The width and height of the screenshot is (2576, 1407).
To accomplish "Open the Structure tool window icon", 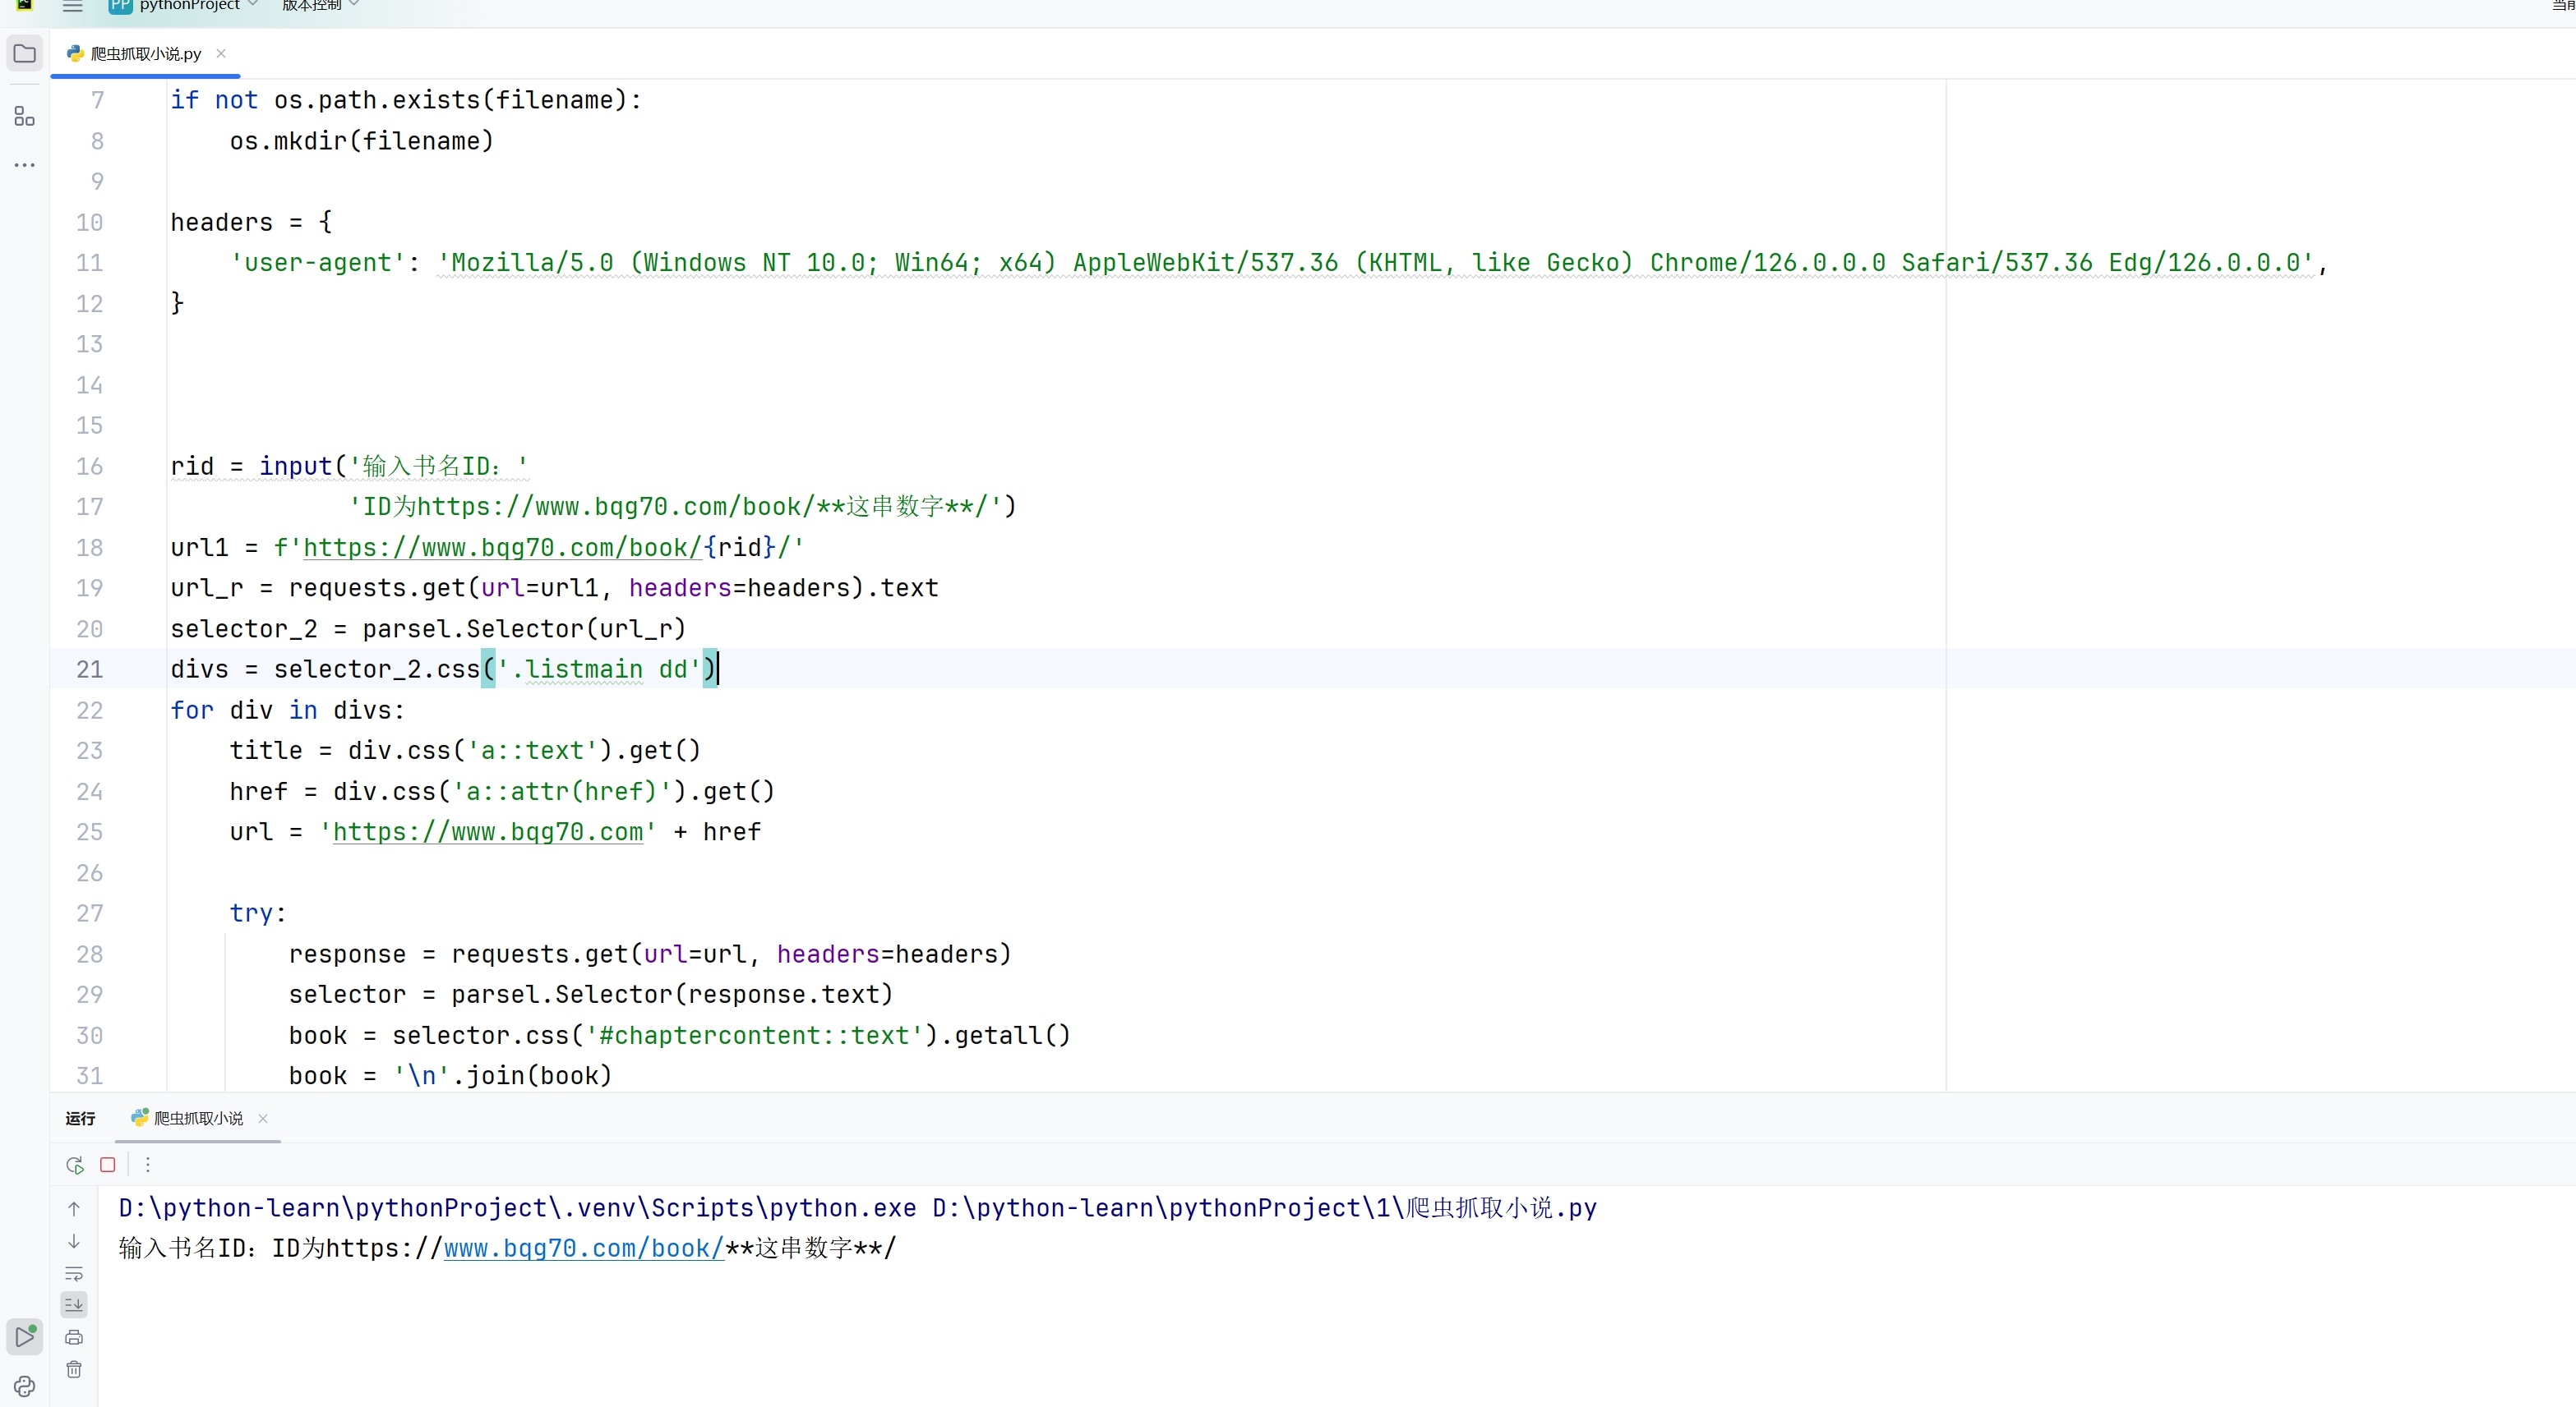I will coord(25,117).
